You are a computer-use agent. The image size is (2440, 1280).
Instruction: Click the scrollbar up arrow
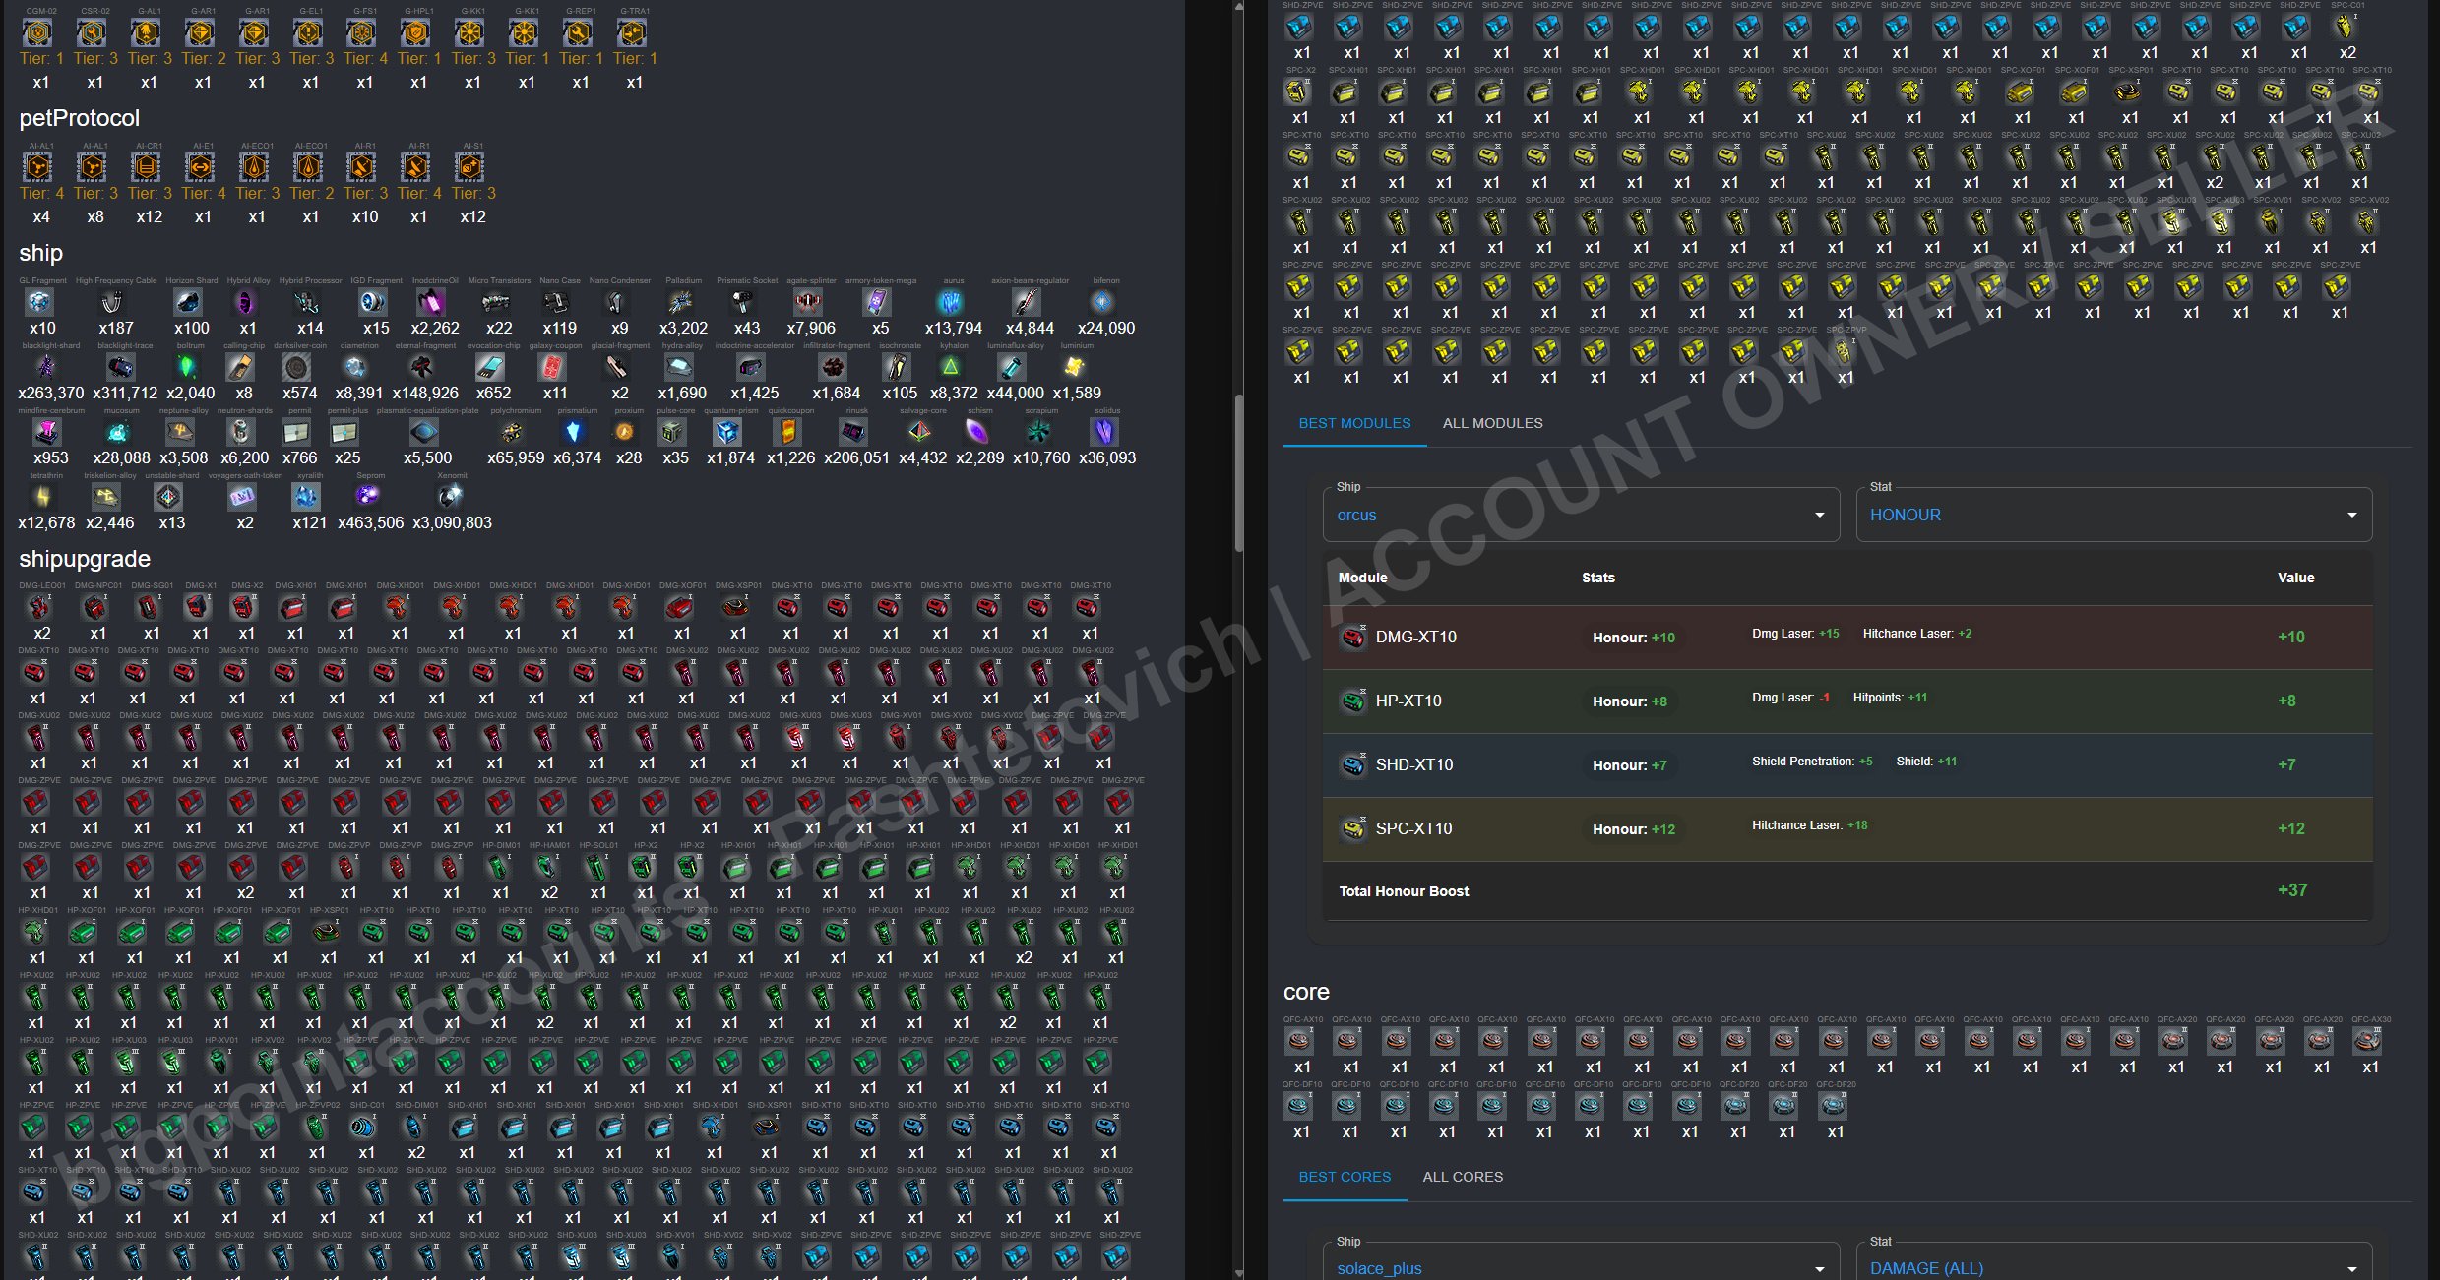pyautogui.click(x=1238, y=7)
